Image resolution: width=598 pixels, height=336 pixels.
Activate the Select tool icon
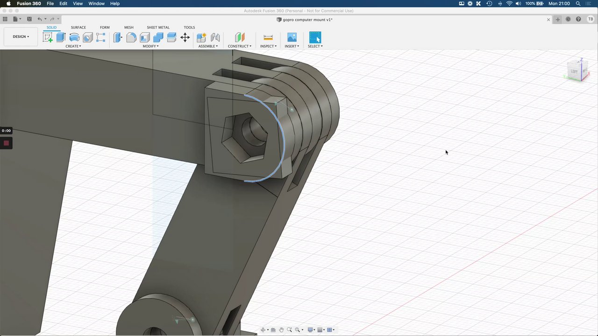pos(315,38)
